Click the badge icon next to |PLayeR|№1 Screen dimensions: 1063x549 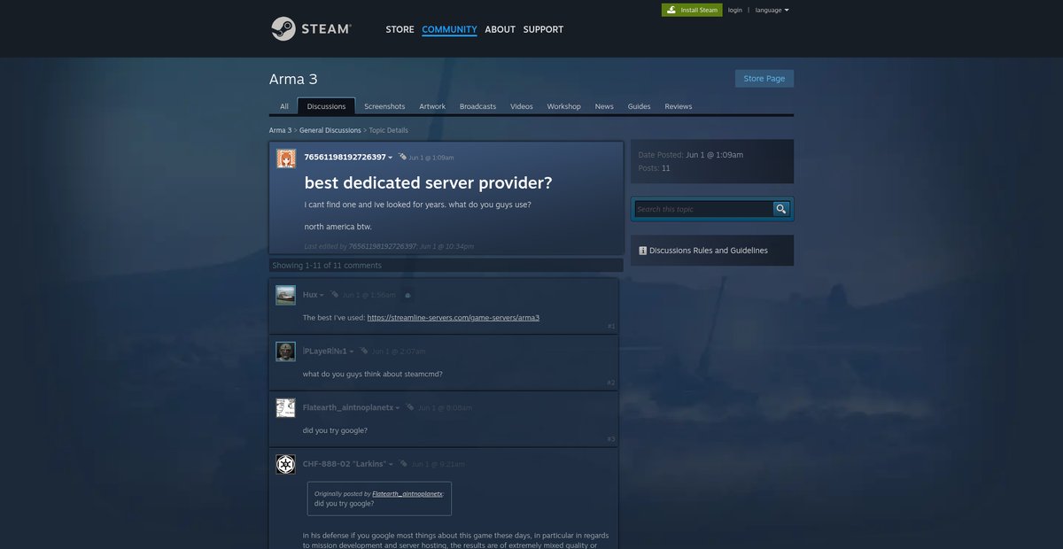pos(363,351)
